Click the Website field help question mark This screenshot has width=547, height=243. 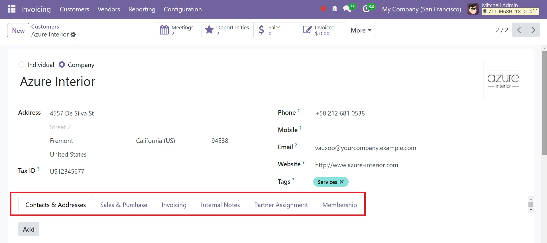(x=303, y=162)
